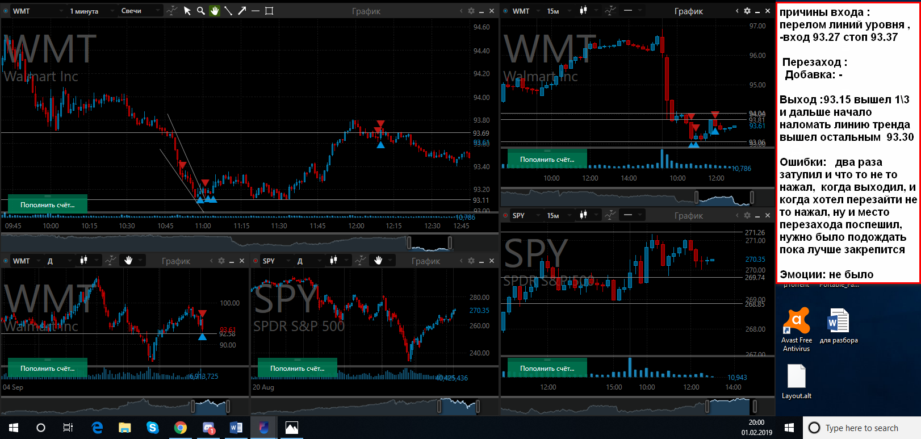Click the collapse chevron on WMT 15m chart
The width and height of the screenshot is (921, 439).
[737, 11]
